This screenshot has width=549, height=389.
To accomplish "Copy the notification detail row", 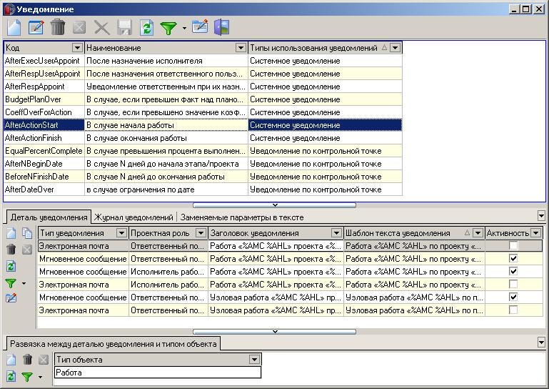I will pyautogui.click(x=27, y=233).
